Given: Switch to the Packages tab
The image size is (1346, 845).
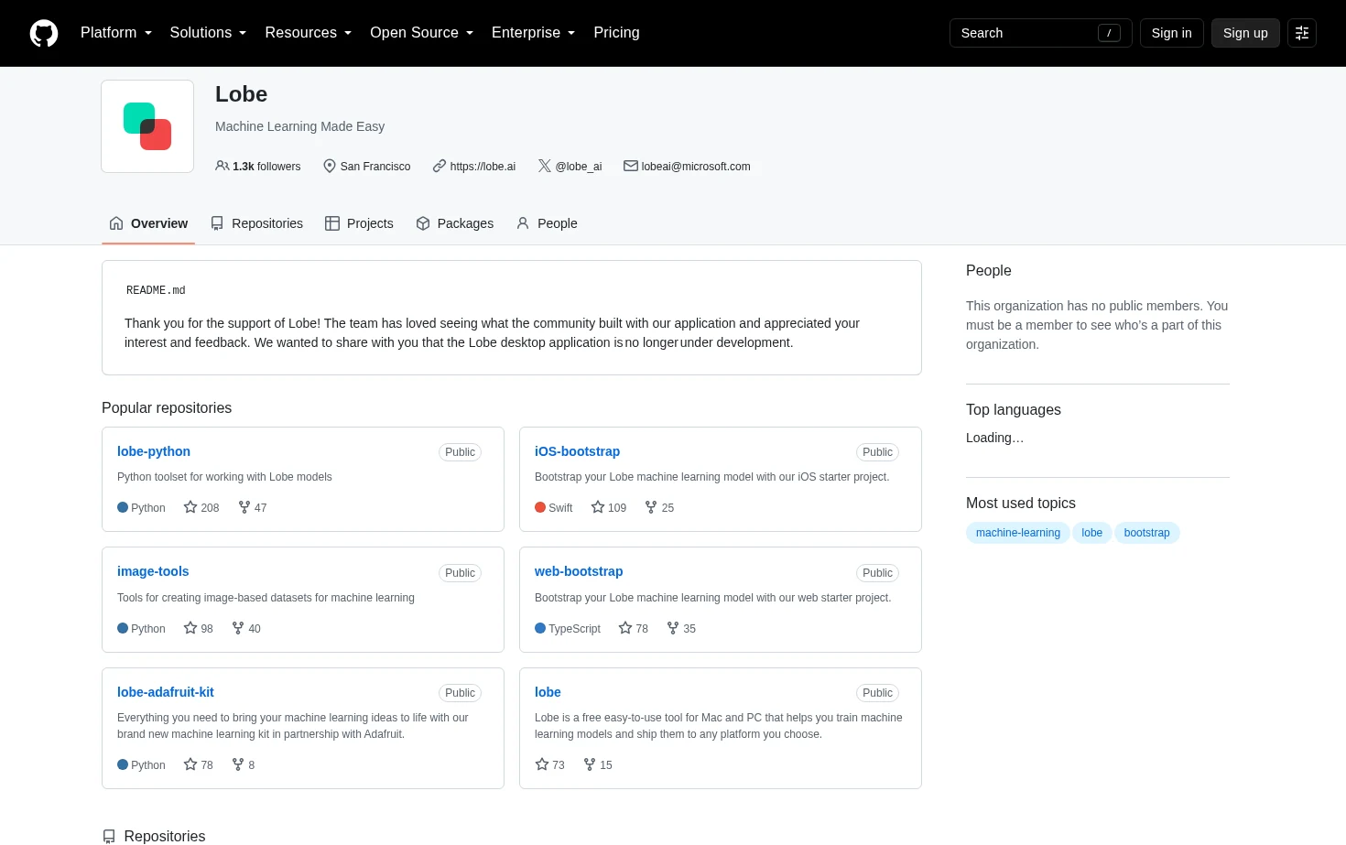Looking at the screenshot, I should (x=454, y=223).
